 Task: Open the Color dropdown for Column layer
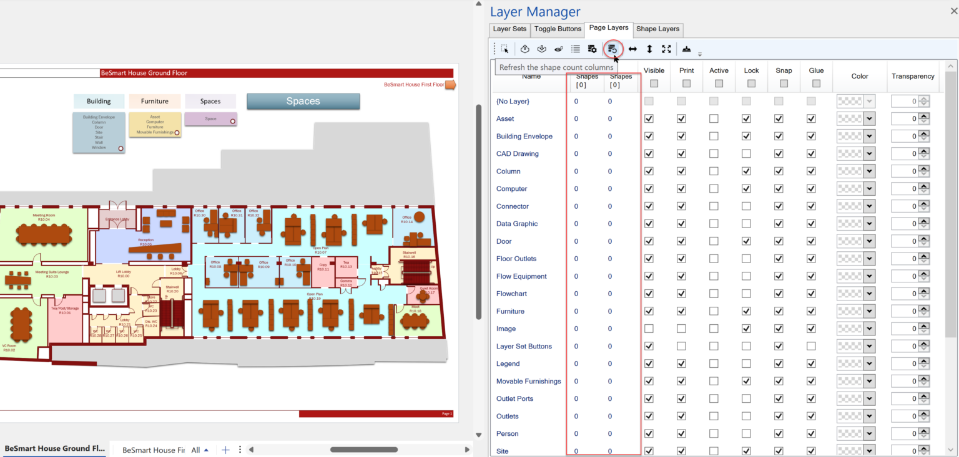(869, 171)
